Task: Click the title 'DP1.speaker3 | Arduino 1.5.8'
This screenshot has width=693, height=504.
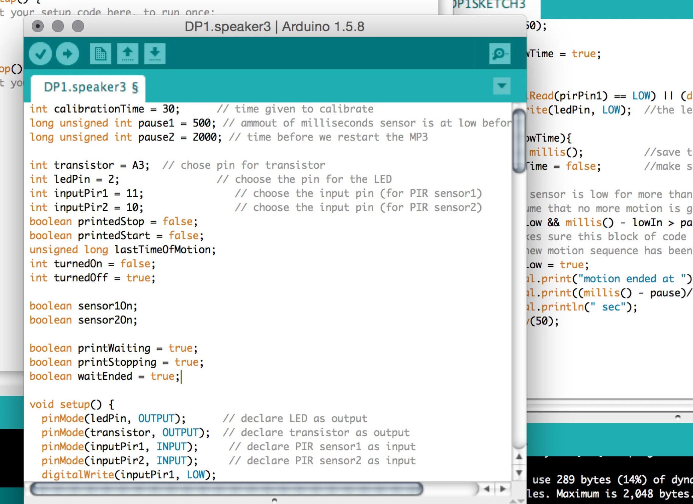Action: click(274, 27)
